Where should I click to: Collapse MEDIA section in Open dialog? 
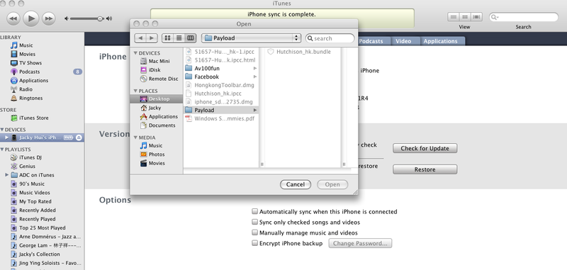pos(135,137)
